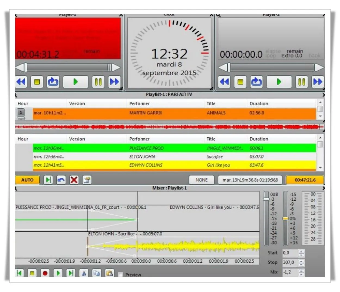Viewport: 340px width, 292px height.
Task: Jump to start in mixer transport
Action: pos(19,273)
